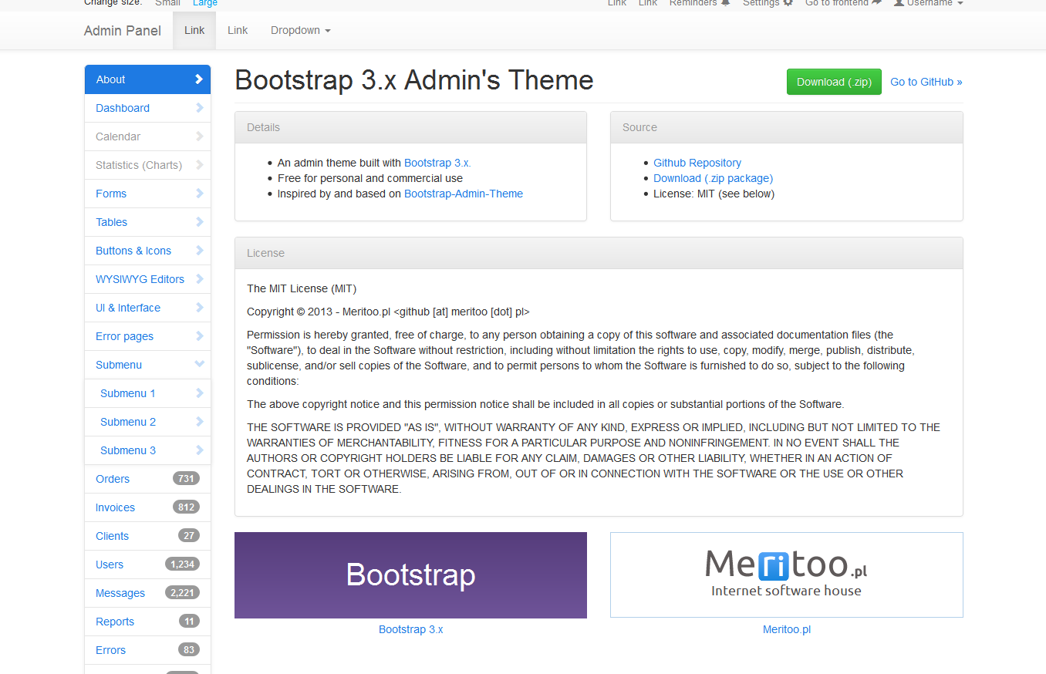
Task: Click the chevron arrow on Submenu 1
Action: coord(199,393)
